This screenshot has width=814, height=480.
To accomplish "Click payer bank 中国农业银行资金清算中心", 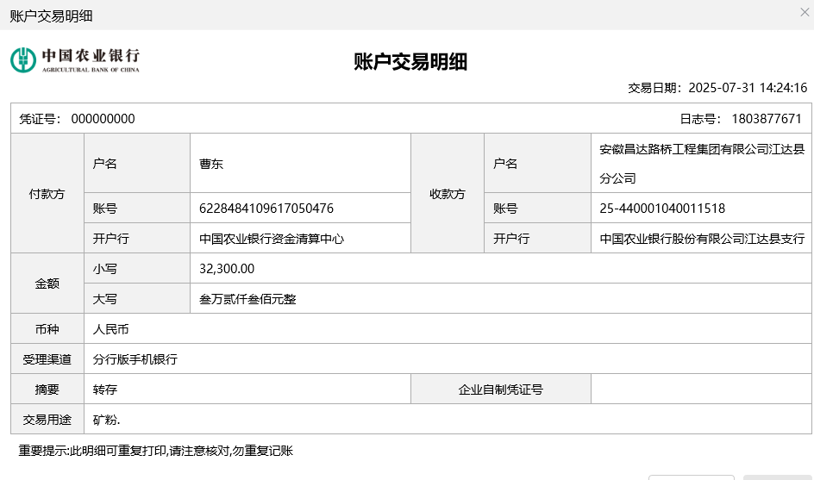I will [x=272, y=239].
